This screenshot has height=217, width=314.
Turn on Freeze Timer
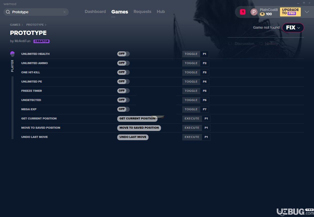(x=123, y=91)
